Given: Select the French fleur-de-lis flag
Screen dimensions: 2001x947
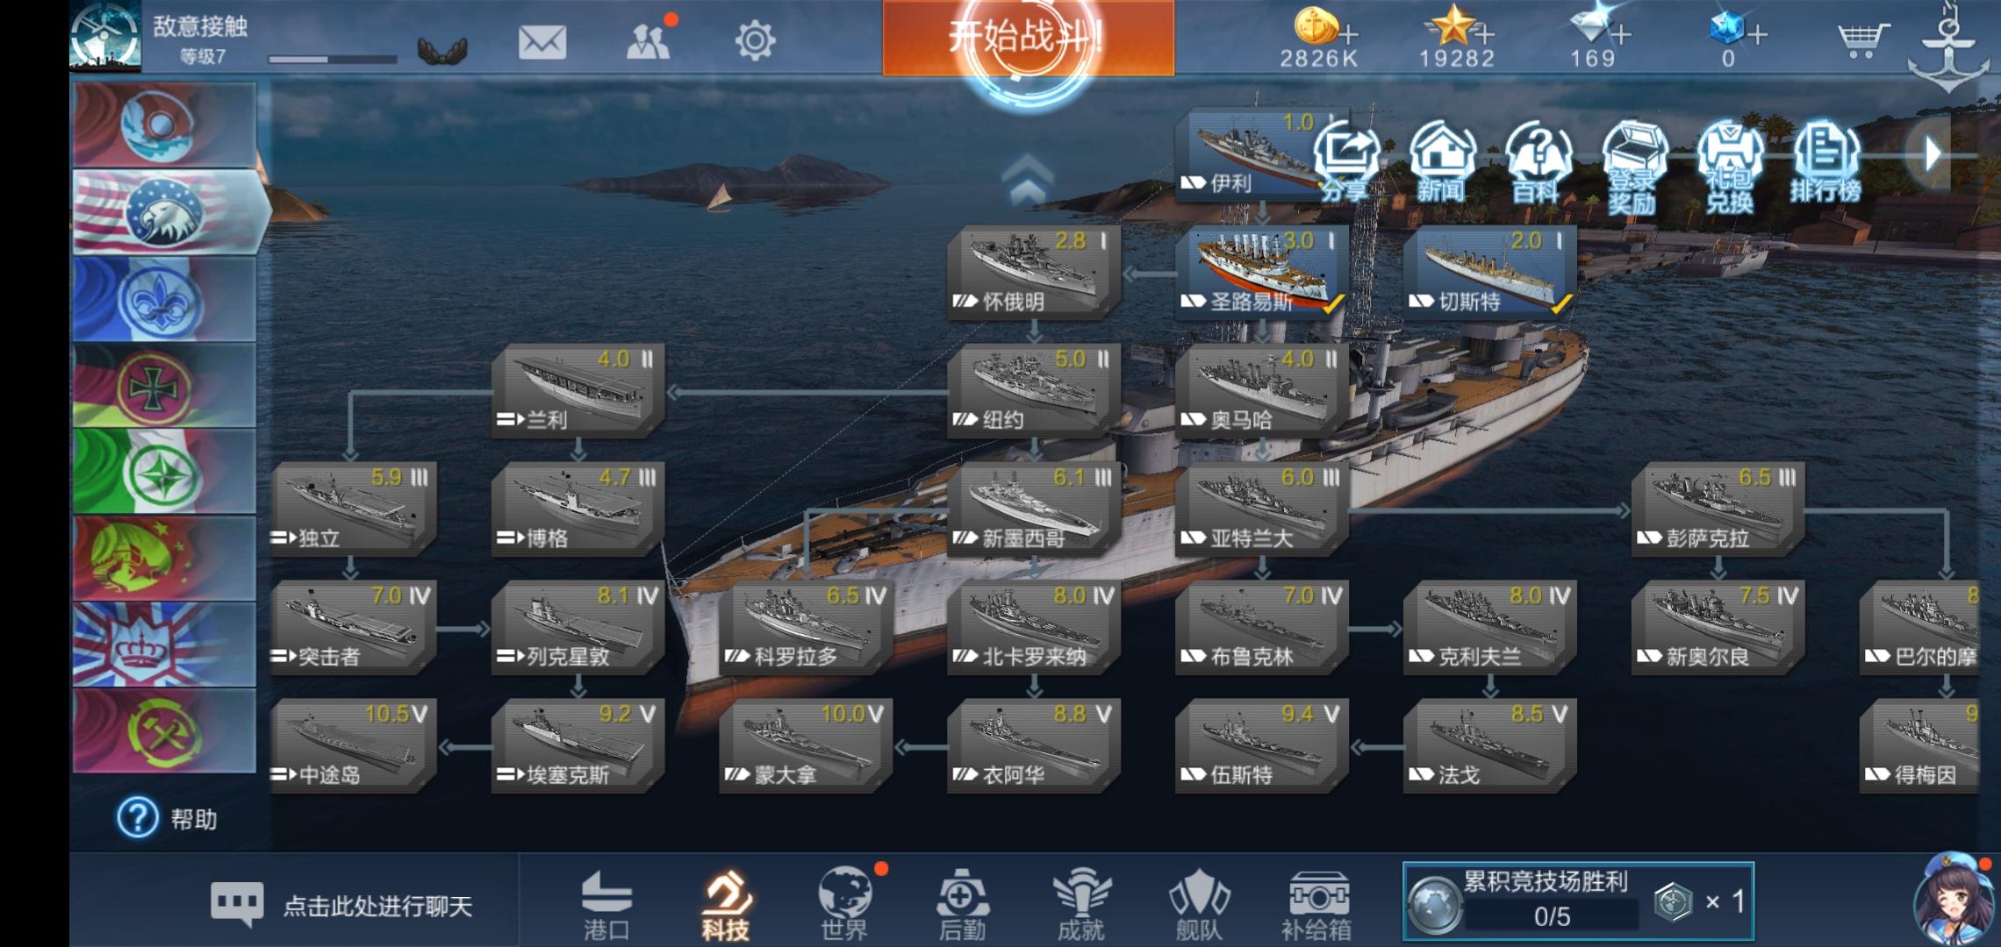Looking at the screenshot, I should coord(164,299).
